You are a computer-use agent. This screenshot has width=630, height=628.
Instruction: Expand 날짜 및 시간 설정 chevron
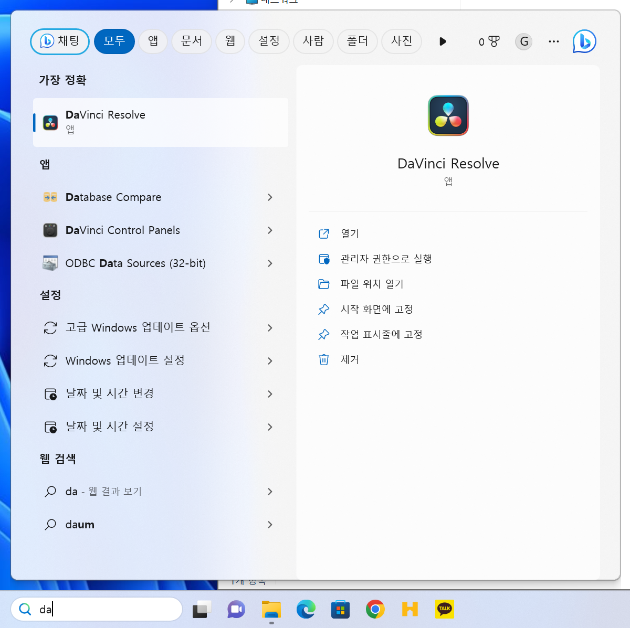(x=270, y=427)
